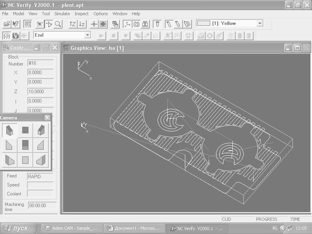The image size is (312, 234).
Task: Click the solid model icon on second toolbar
Action: [x=16, y=36]
